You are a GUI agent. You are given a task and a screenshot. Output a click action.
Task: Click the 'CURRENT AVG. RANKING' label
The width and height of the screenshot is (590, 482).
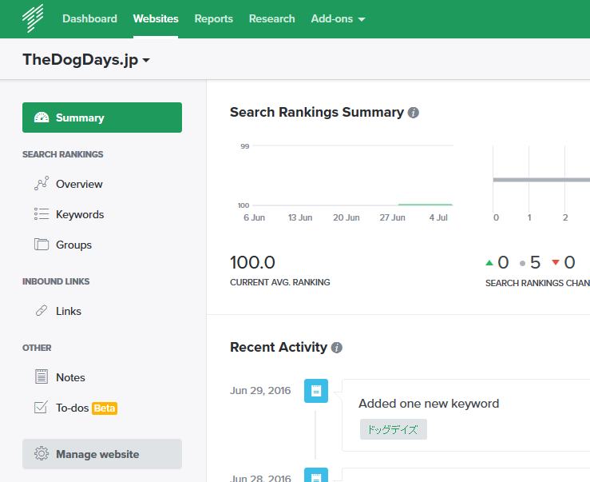(280, 282)
